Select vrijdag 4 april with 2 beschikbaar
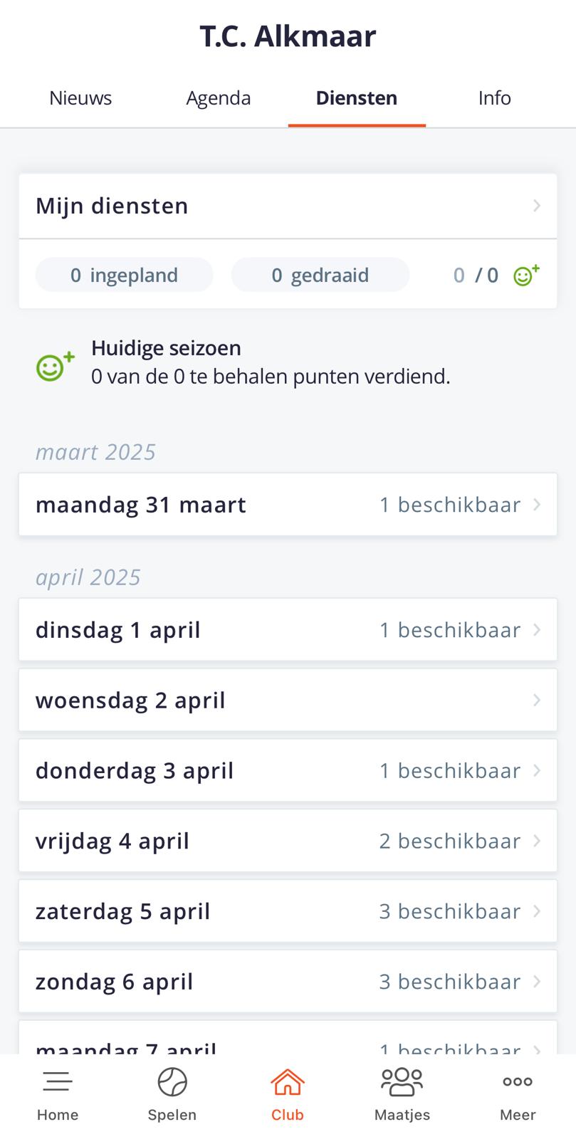 tap(288, 841)
